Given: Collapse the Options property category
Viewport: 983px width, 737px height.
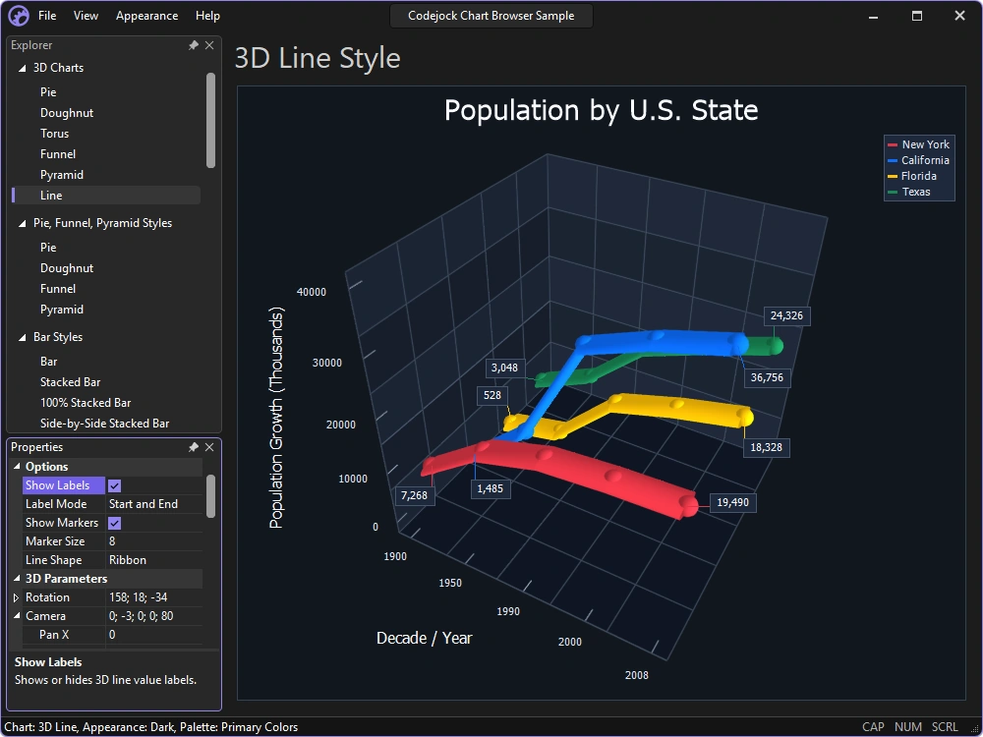Looking at the screenshot, I should coord(17,467).
